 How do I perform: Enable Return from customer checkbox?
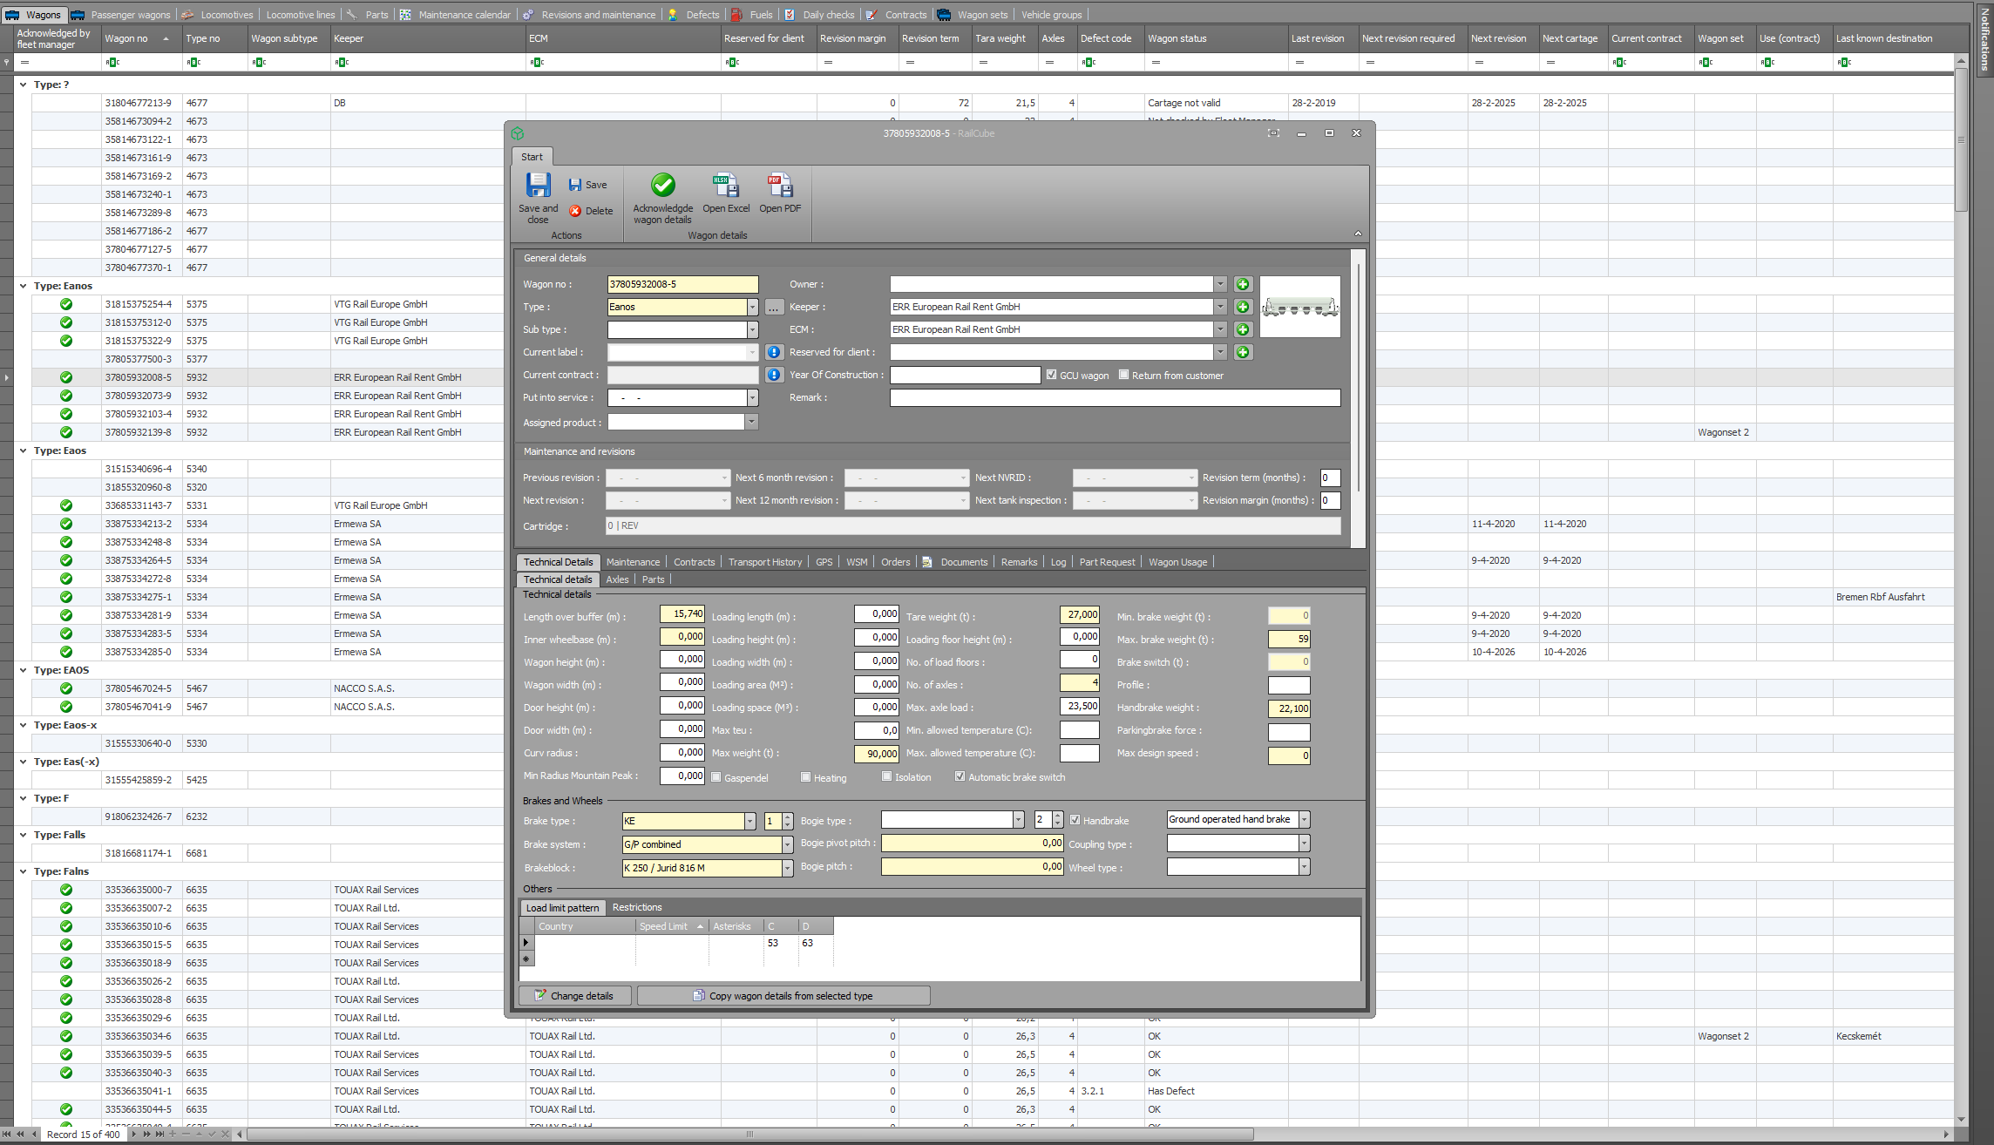[x=1124, y=375]
